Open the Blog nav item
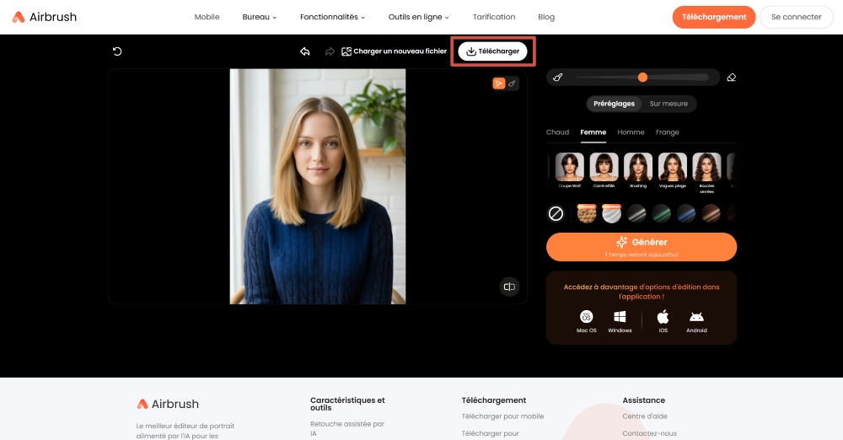This screenshot has width=843, height=440. pyautogui.click(x=546, y=17)
